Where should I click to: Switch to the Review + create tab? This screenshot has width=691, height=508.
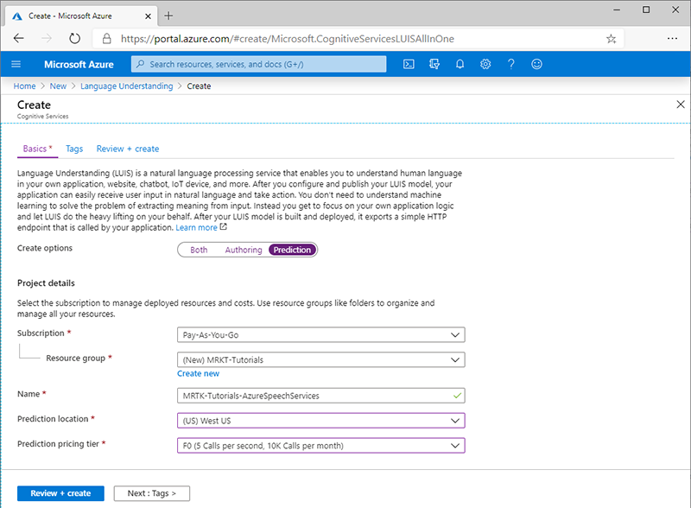pos(128,149)
